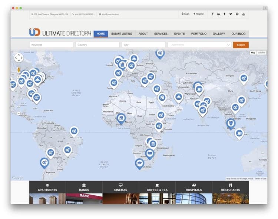
Task: Open the Apartments category dropdown
Action: (x=199, y=45)
